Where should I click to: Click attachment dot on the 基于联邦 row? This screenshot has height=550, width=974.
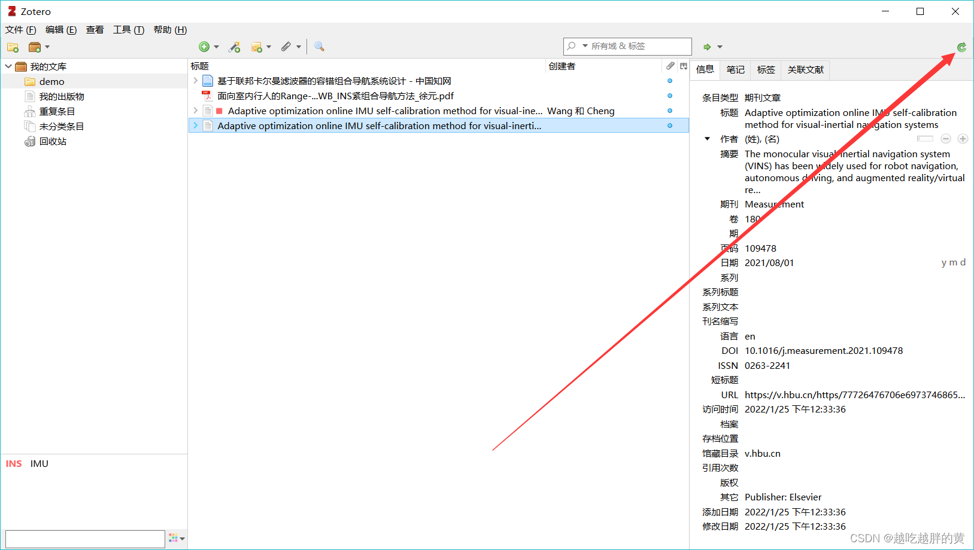pos(670,81)
